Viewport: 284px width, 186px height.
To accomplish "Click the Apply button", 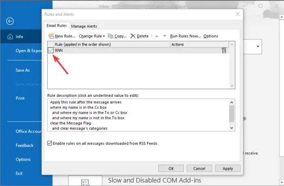I will pos(228,169).
